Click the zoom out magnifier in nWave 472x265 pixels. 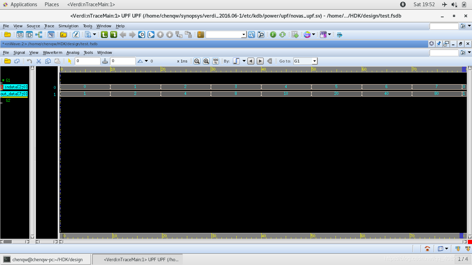(x=197, y=61)
